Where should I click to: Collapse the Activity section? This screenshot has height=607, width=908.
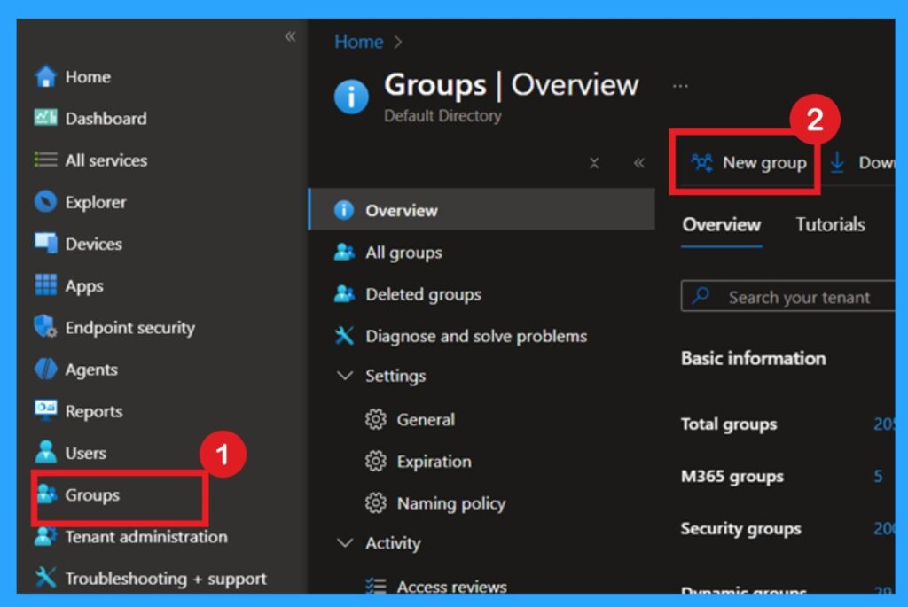pos(345,543)
